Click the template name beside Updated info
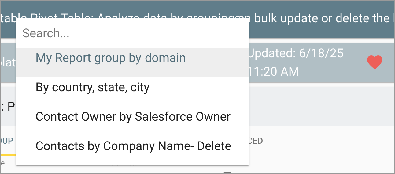 point(8,62)
